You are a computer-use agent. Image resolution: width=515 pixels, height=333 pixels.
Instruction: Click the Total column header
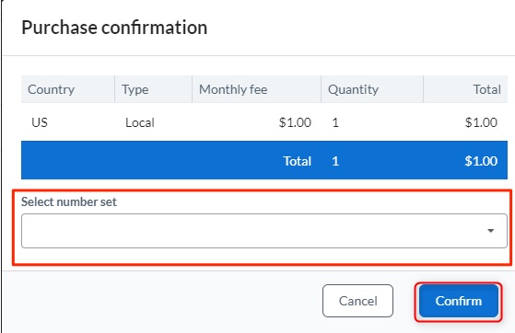[x=486, y=89]
